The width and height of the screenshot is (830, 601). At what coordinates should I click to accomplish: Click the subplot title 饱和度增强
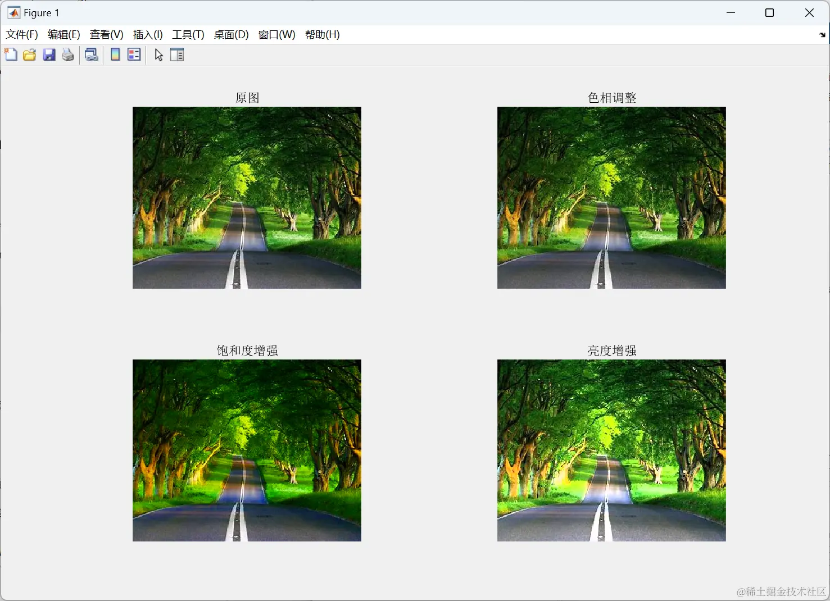tap(247, 350)
